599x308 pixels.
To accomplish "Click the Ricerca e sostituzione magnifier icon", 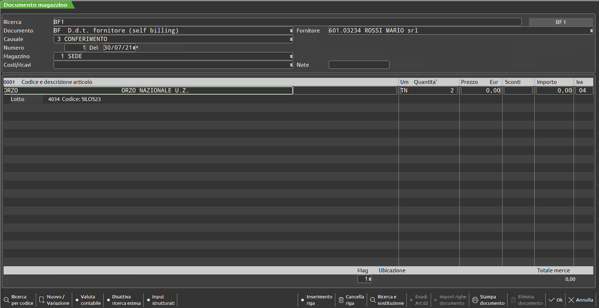I will pos(373,300).
